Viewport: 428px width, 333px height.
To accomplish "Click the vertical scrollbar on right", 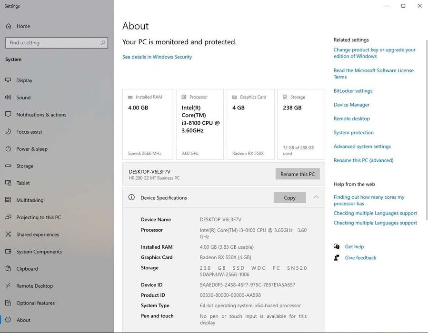I will 427,130.
